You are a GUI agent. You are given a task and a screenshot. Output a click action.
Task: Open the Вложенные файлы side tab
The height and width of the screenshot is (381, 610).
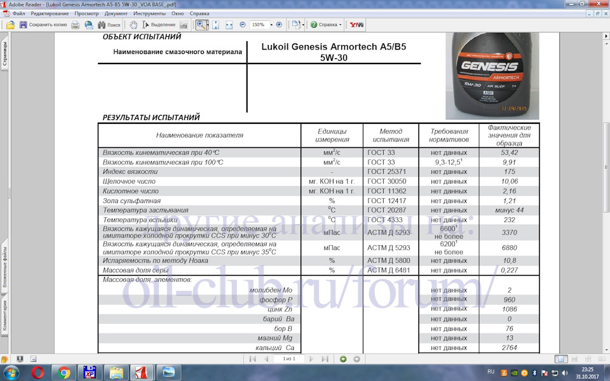4,267
